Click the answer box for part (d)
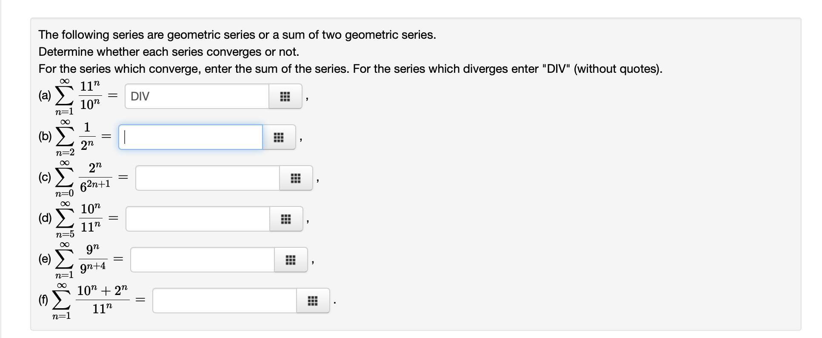 pyautogui.click(x=196, y=219)
